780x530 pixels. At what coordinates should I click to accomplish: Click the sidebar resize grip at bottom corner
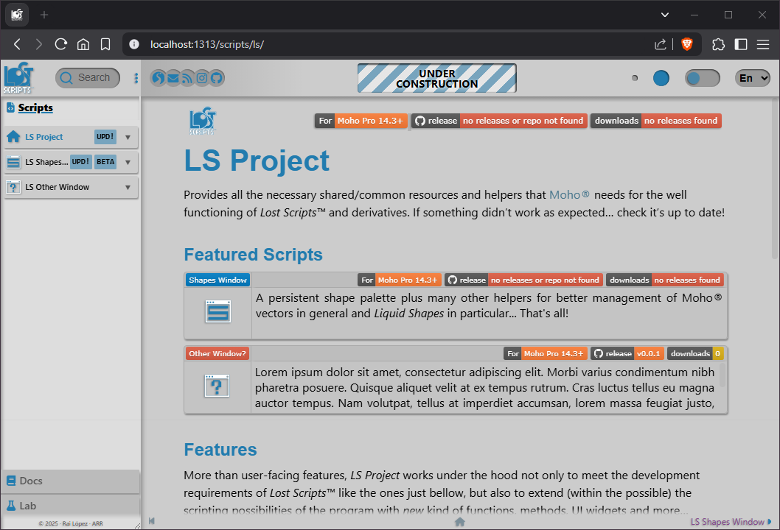point(137,525)
